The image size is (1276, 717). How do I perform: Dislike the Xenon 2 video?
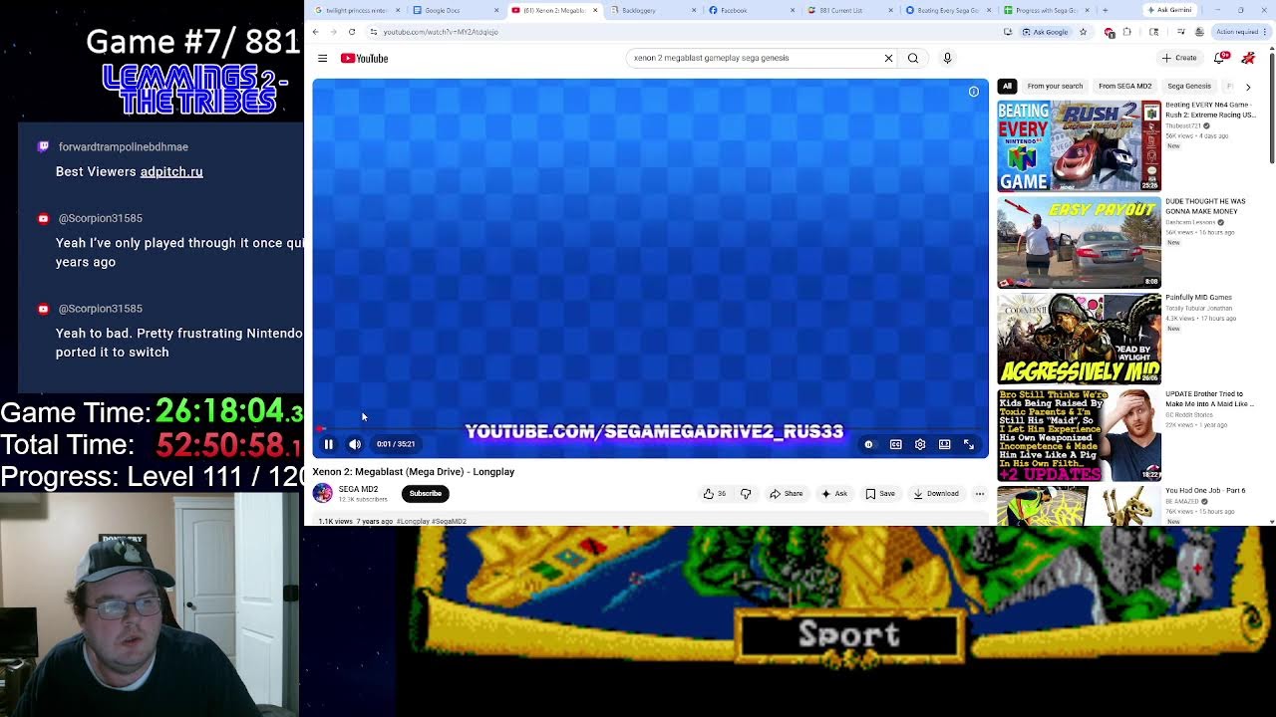click(x=746, y=494)
